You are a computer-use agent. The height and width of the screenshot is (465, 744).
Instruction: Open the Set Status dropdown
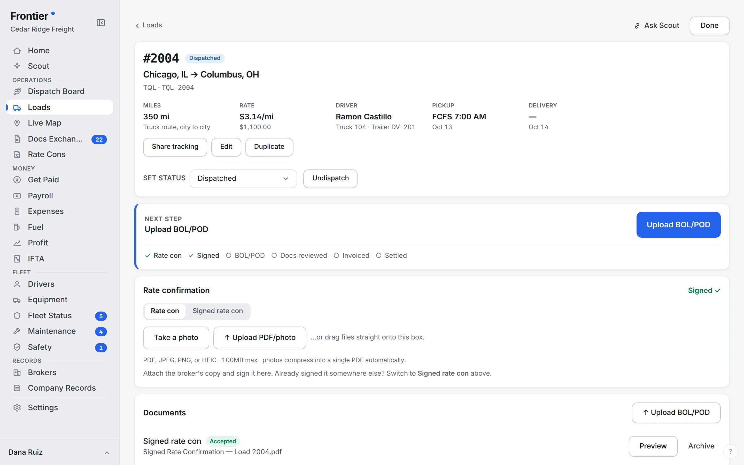click(243, 179)
